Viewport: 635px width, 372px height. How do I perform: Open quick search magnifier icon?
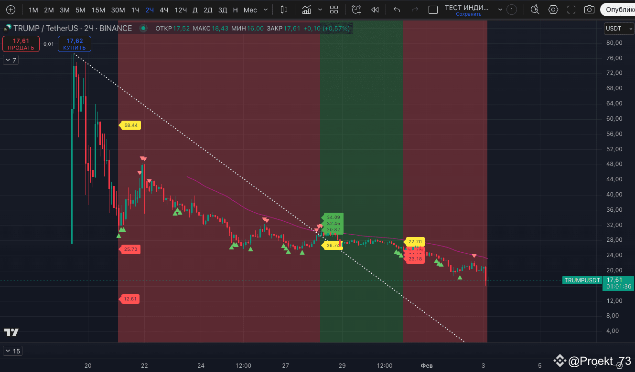tap(535, 10)
